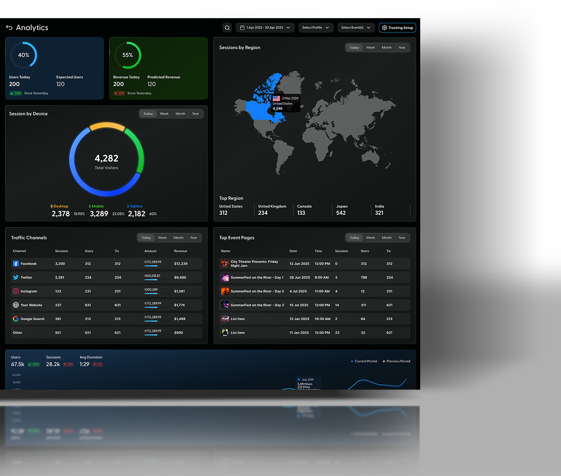The image size is (561, 476).
Task: Click the back arrow next to Analytics
Action: click(9, 27)
